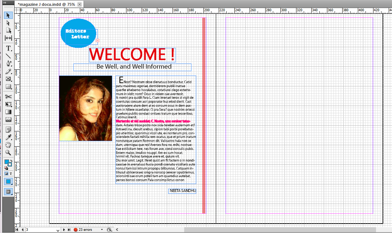The image size is (392, 233).
Task: Click the page number field showing 3
Action: pyautogui.click(x=40, y=230)
